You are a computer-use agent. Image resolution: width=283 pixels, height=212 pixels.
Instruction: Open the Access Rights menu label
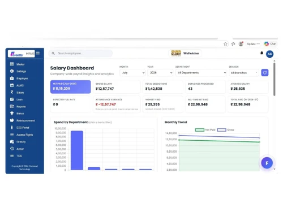point(25,135)
